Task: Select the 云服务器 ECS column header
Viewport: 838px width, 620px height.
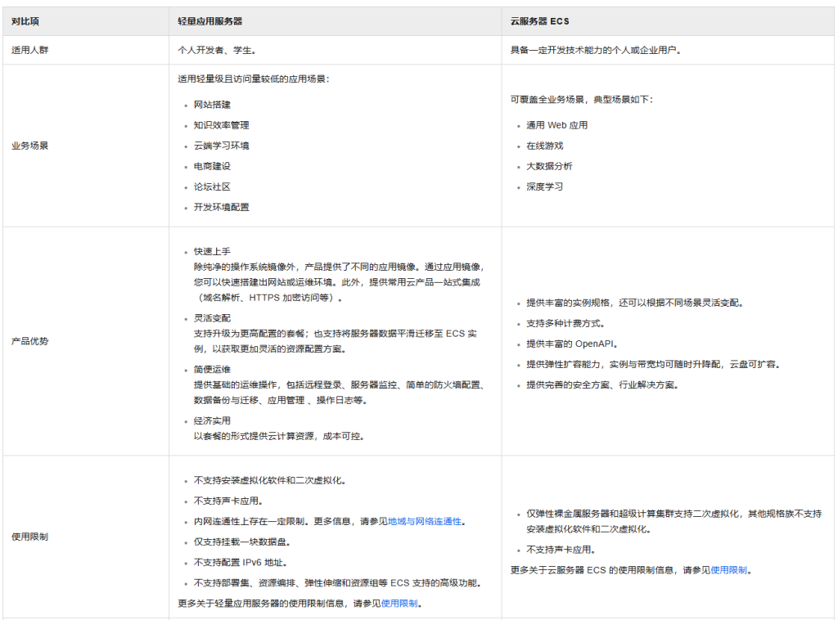Action: tap(539, 21)
